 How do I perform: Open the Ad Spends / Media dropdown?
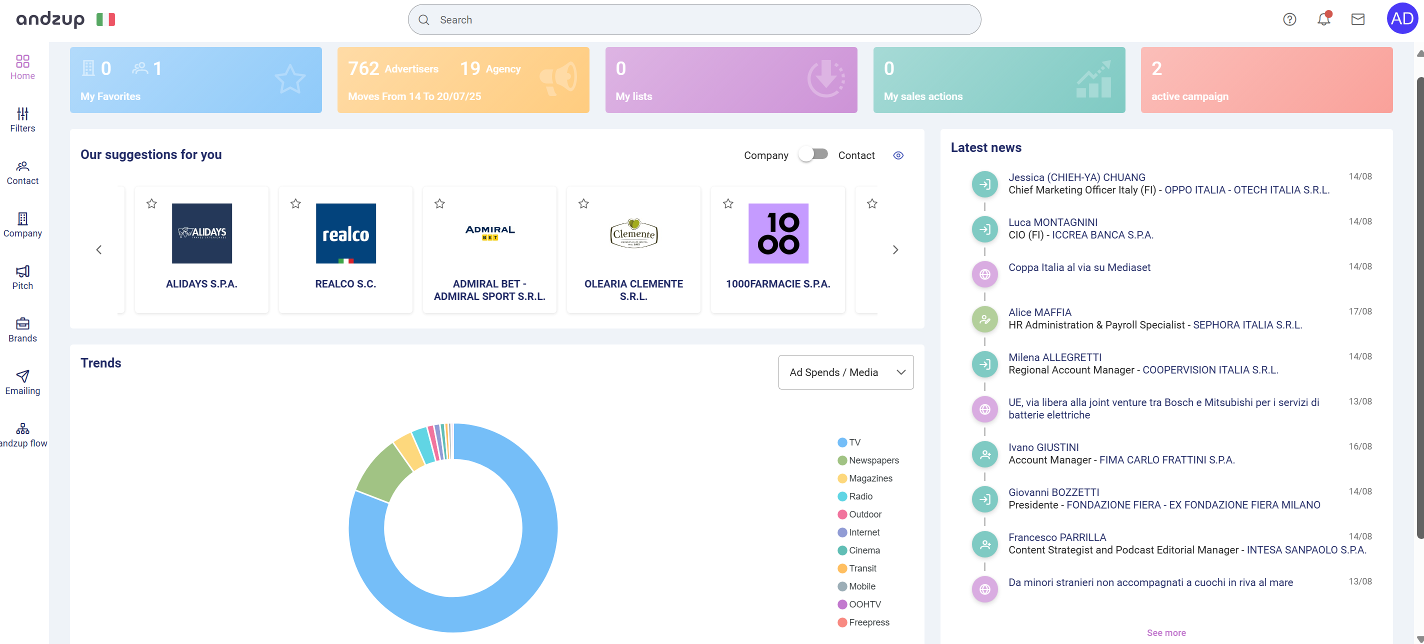[x=845, y=372]
